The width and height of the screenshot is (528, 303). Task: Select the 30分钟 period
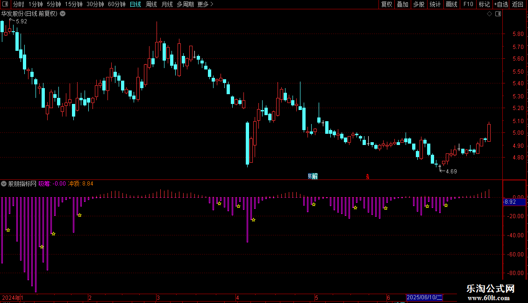click(95, 4)
